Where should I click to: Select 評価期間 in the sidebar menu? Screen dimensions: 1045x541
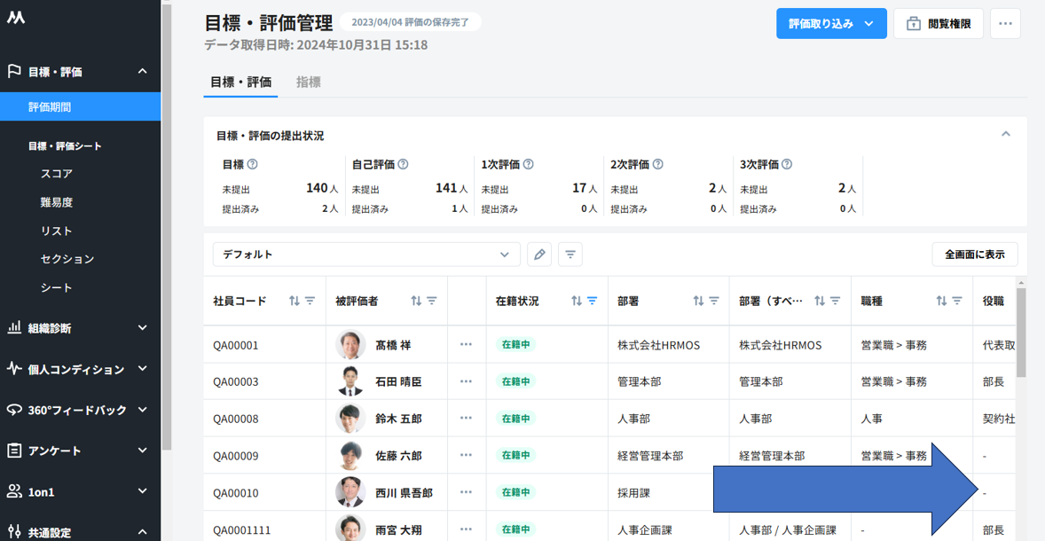[80, 107]
